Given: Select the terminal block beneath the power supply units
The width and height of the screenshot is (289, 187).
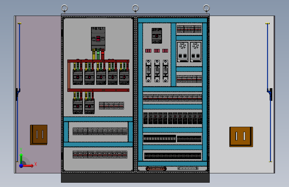Looking at the screenshot, I should (189, 79).
